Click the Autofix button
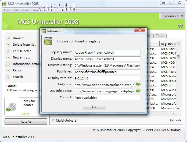 click(26, 122)
